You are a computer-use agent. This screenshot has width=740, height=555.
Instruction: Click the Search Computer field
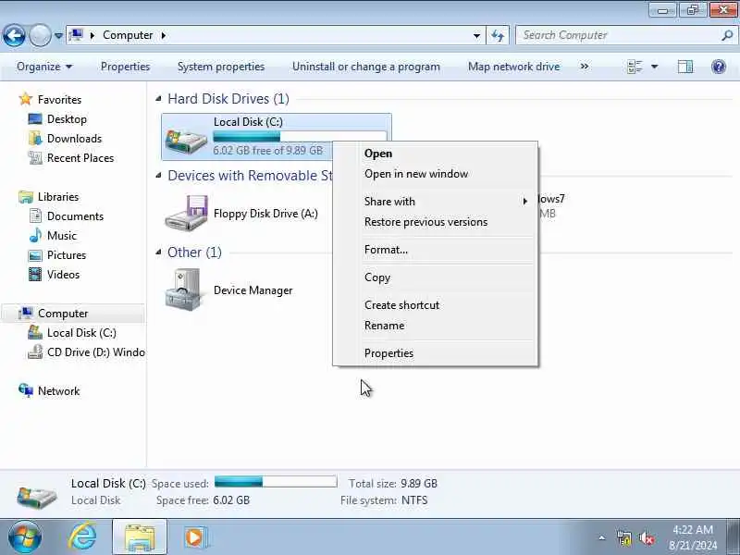[618, 35]
